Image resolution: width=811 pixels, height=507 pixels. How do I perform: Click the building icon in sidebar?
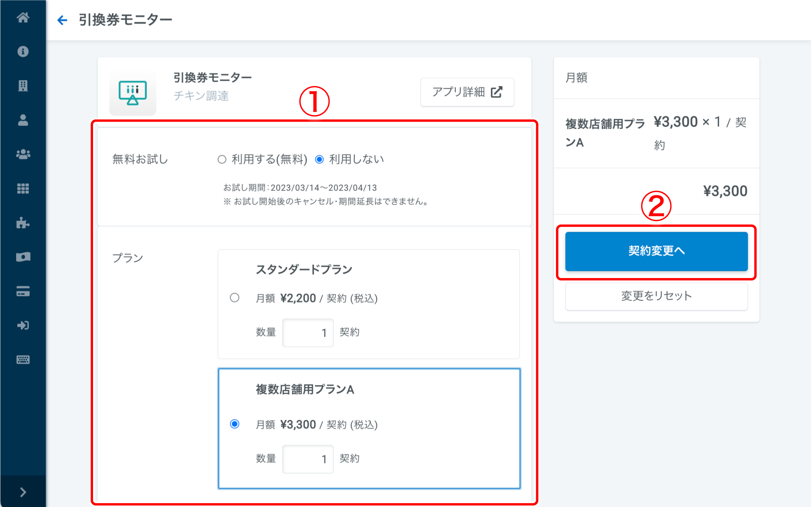point(23,86)
